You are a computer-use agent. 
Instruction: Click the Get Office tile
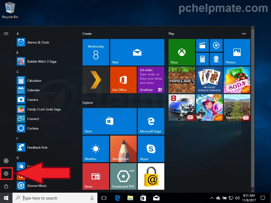[x=123, y=80]
